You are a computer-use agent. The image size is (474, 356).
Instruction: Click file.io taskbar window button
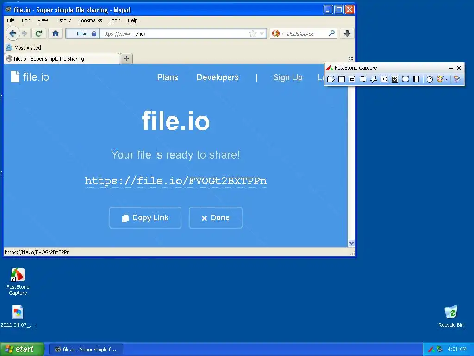click(x=86, y=350)
